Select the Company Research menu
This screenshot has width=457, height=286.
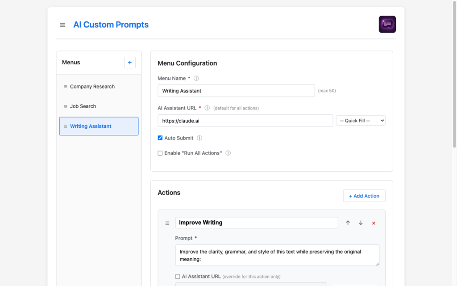click(x=99, y=87)
